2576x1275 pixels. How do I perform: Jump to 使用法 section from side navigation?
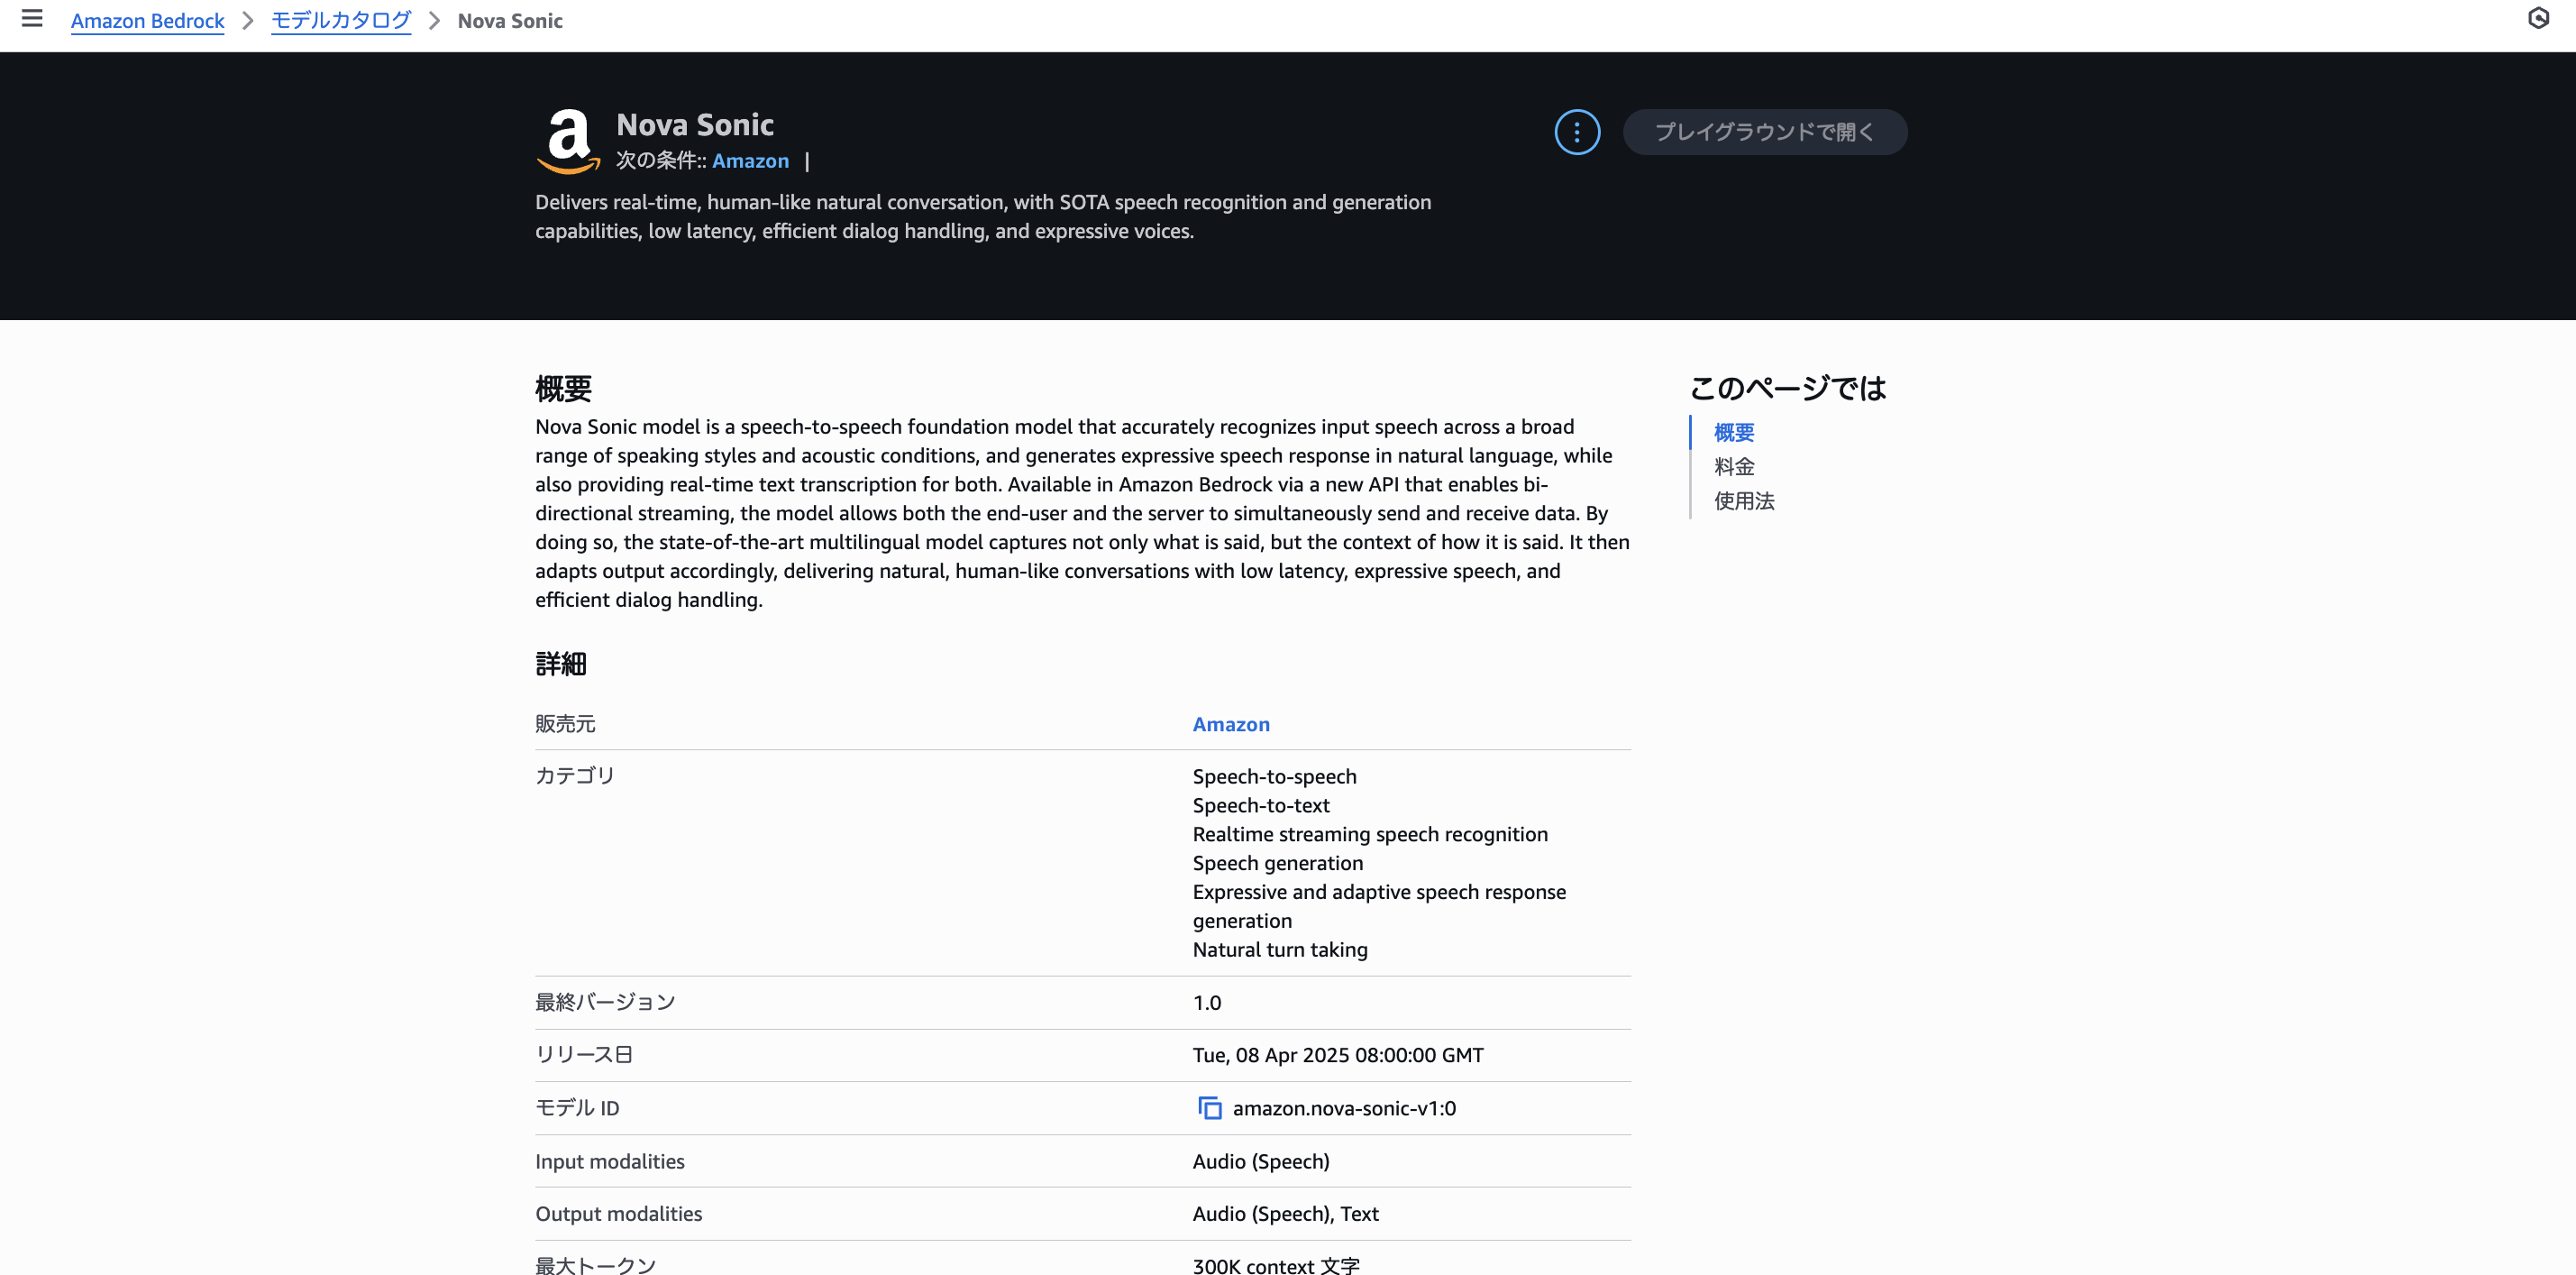[1744, 500]
